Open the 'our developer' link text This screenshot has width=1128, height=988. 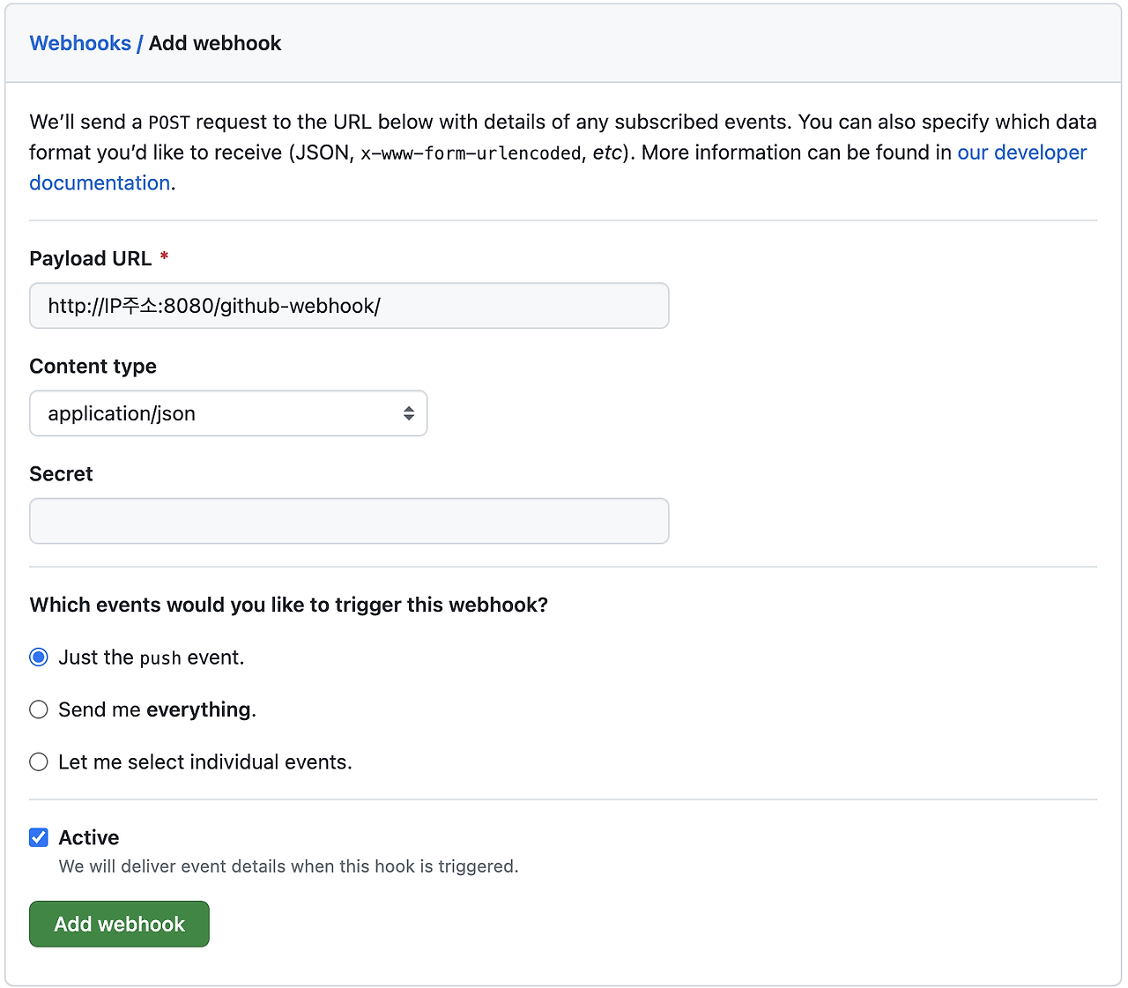(1021, 152)
